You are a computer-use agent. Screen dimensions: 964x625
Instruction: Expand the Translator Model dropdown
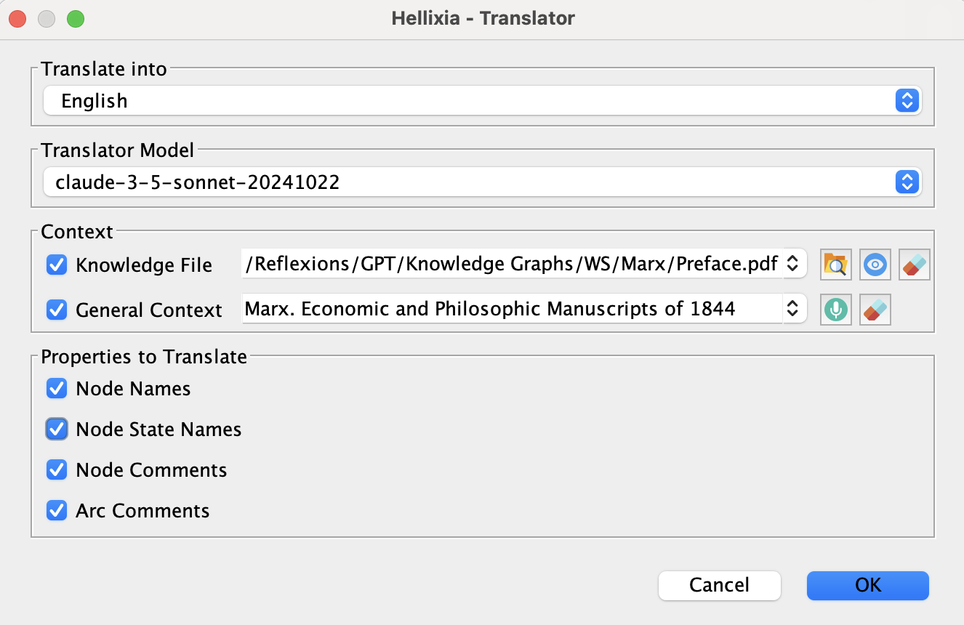907,182
